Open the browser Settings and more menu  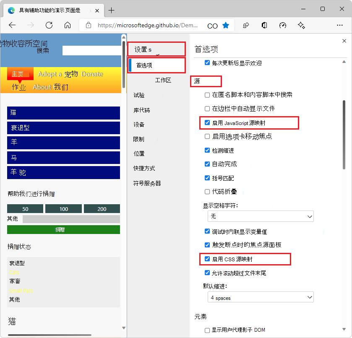click(340, 25)
